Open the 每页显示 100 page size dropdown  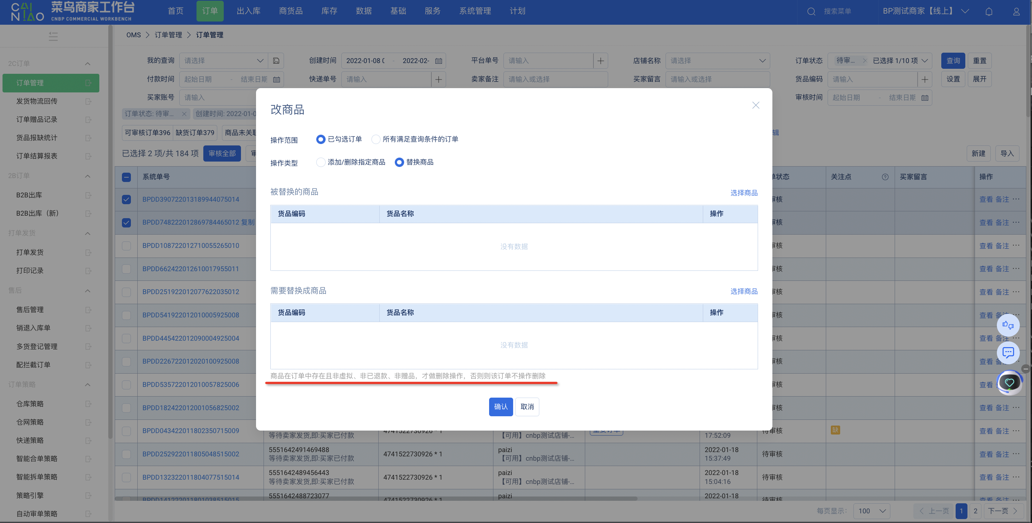tap(872, 511)
